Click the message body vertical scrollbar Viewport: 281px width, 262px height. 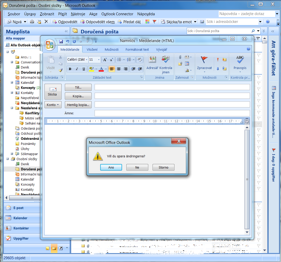[247, 179]
